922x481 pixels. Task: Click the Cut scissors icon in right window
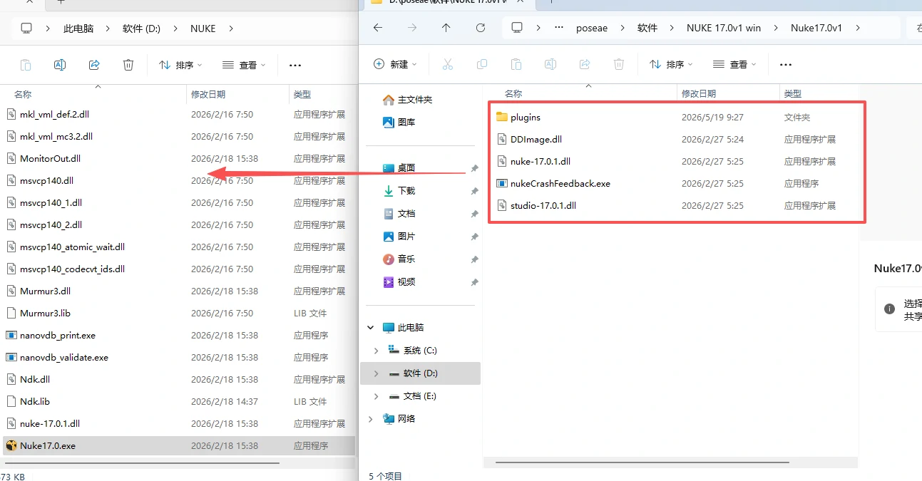[x=448, y=64]
